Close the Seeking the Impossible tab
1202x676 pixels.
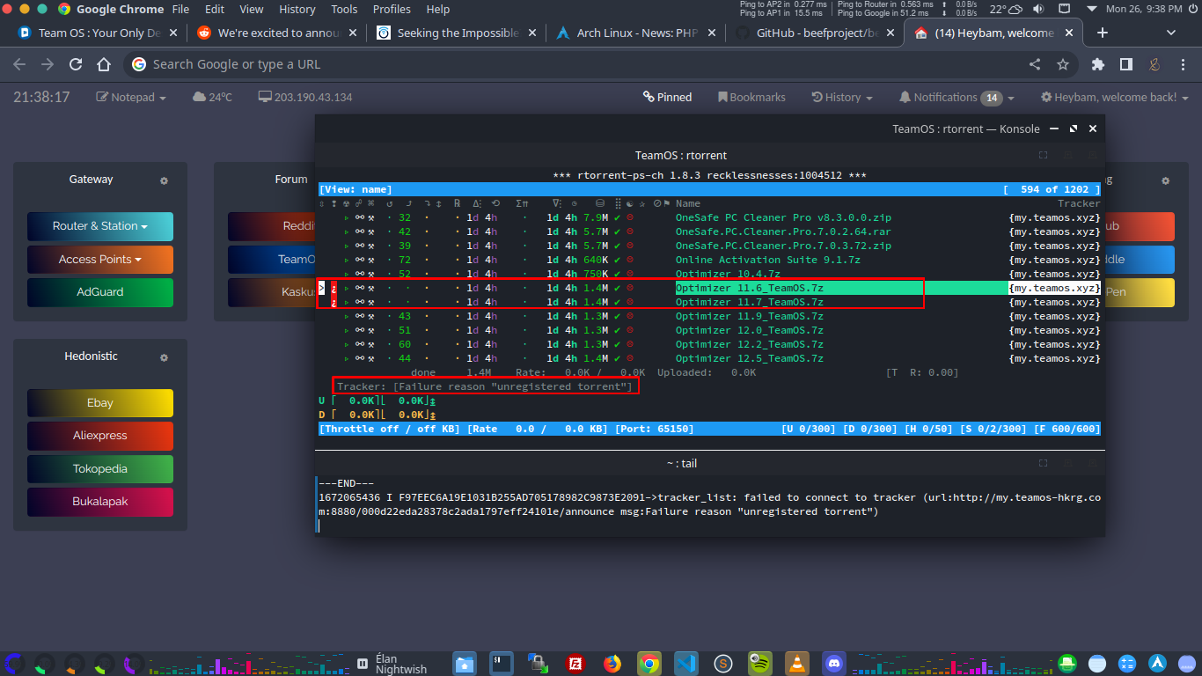[531, 33]
